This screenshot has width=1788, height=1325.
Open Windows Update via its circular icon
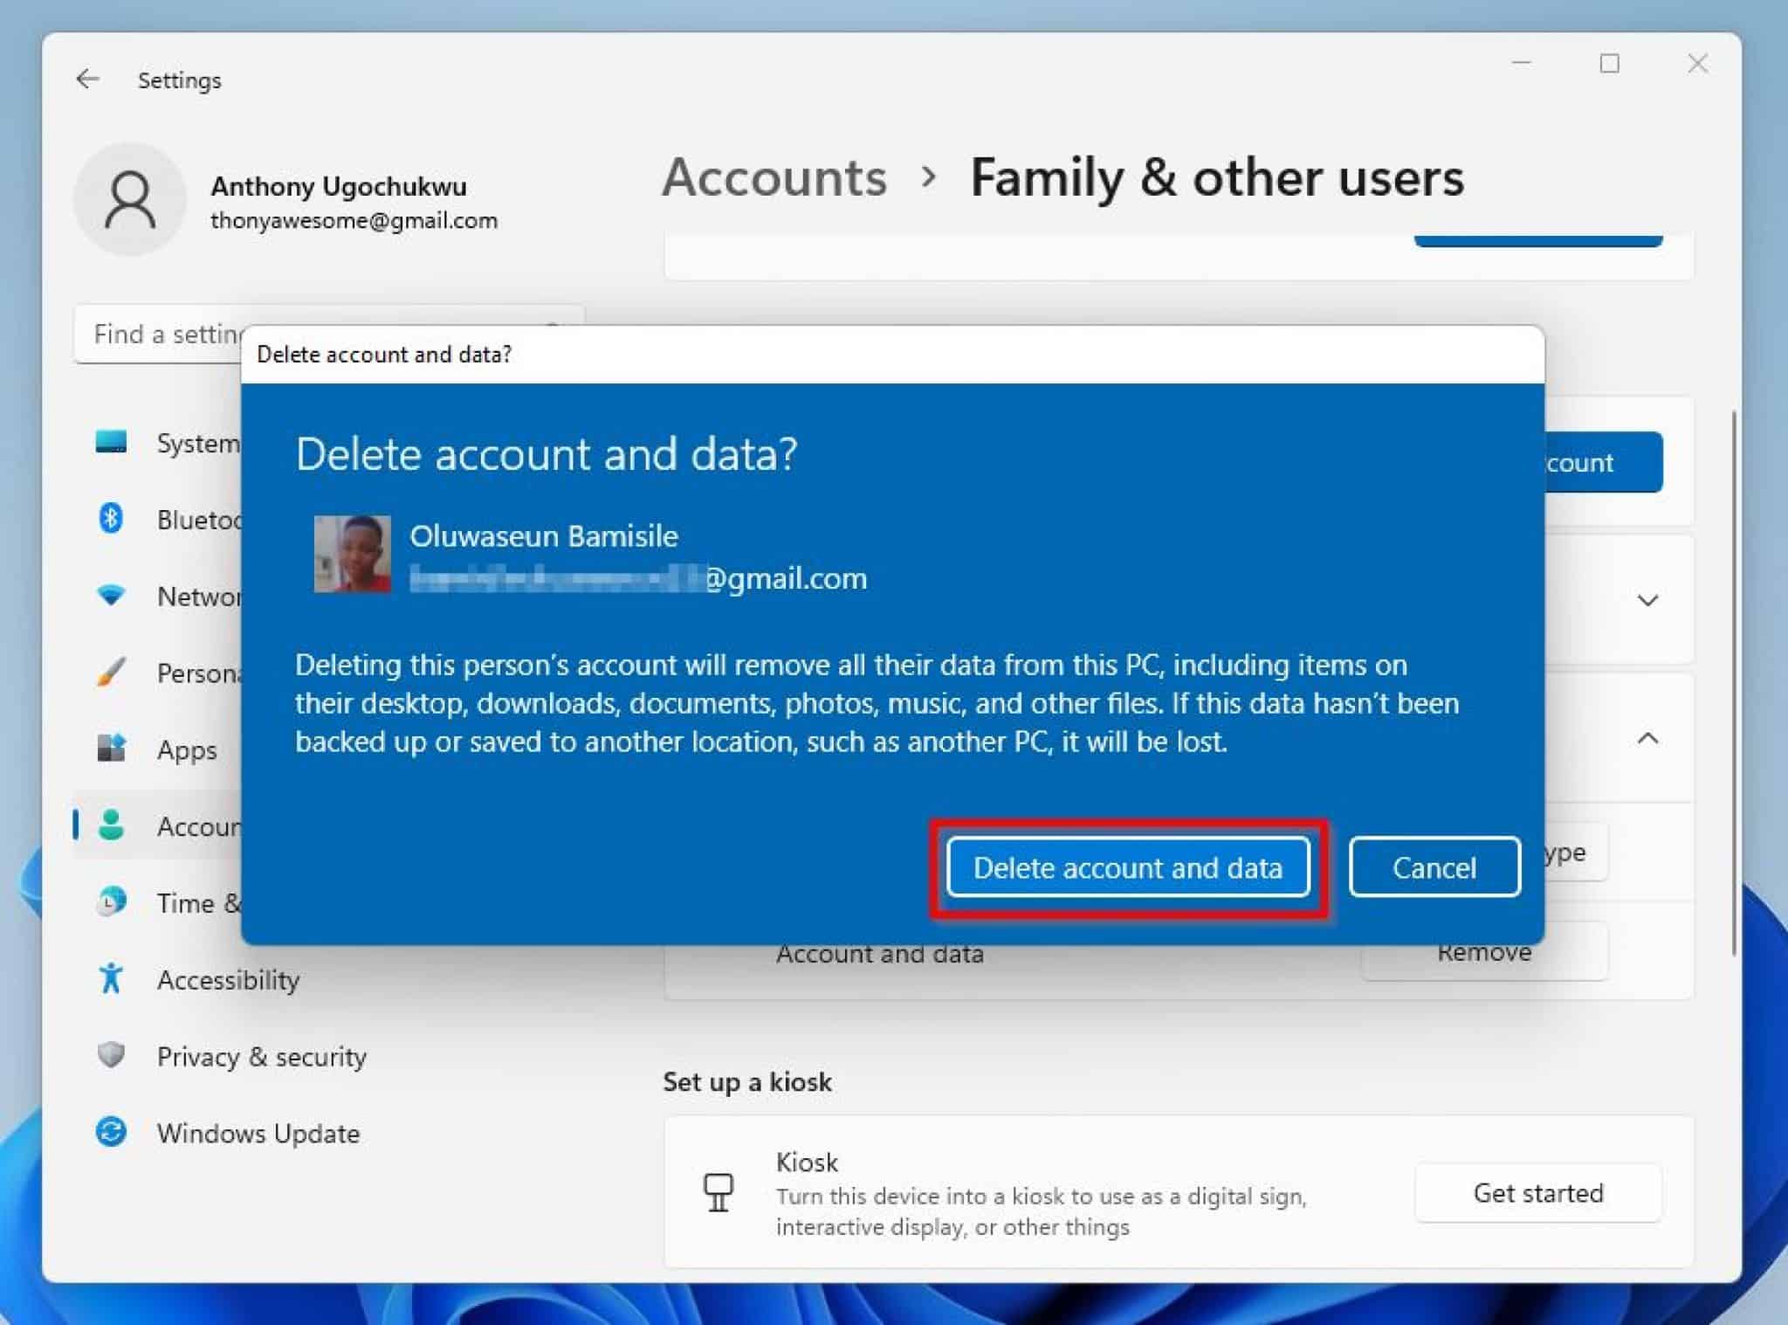click(112, 1133)
